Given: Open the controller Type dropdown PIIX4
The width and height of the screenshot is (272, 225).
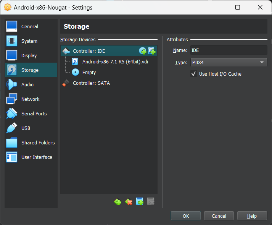Looking at the screenshot, I should 229,62.
